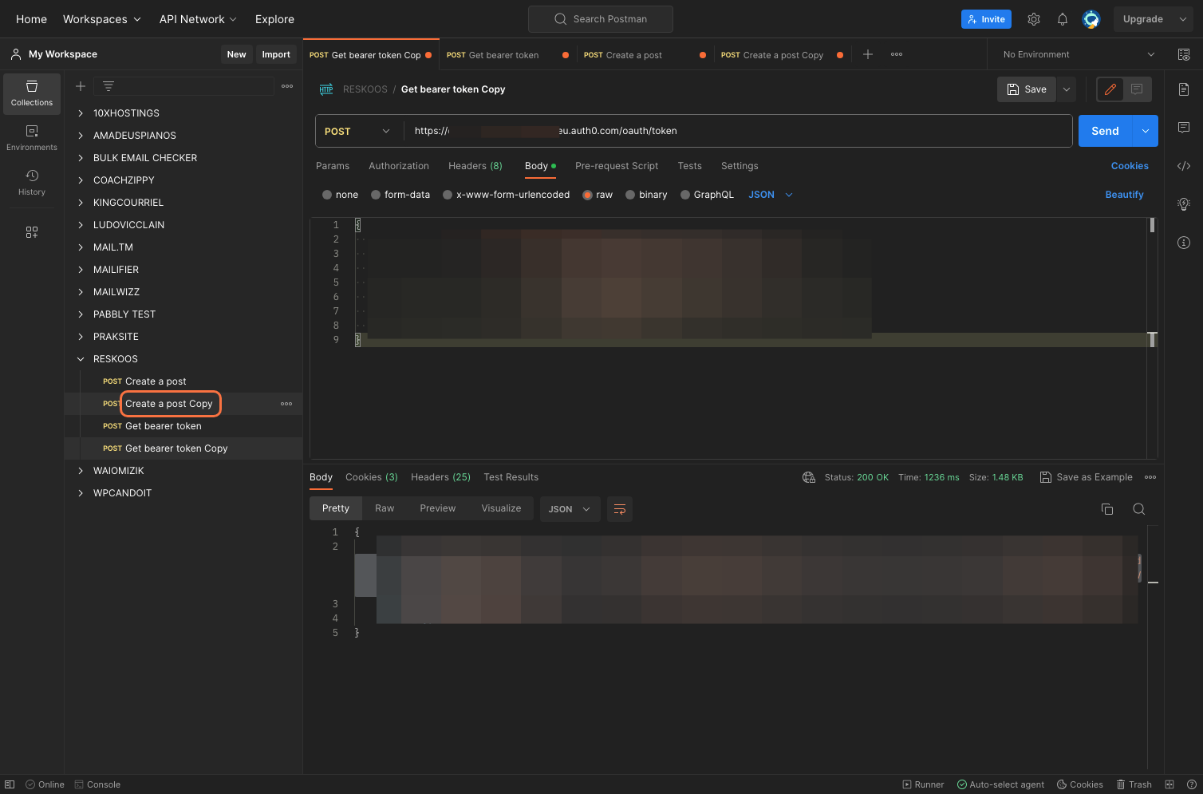Toggle response line wrapping
The image size is (1203, 794).
(x=620, y=509)
